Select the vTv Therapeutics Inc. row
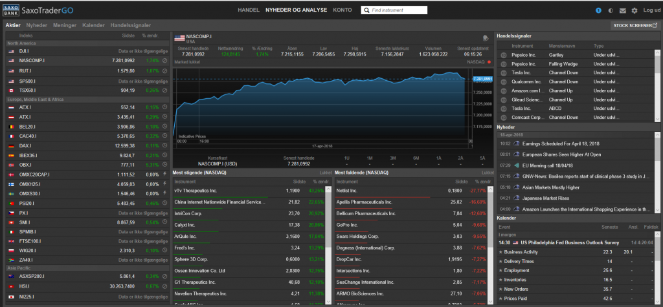The width and height of the screenshot is (663, 307). [x=249, y=191]
